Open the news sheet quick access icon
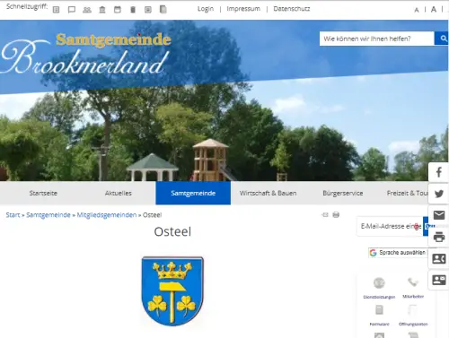 tap(148, 10)
